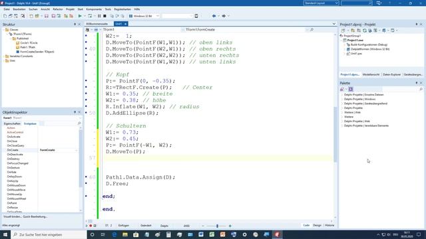Pin the Projekt panel

[417, 25]
